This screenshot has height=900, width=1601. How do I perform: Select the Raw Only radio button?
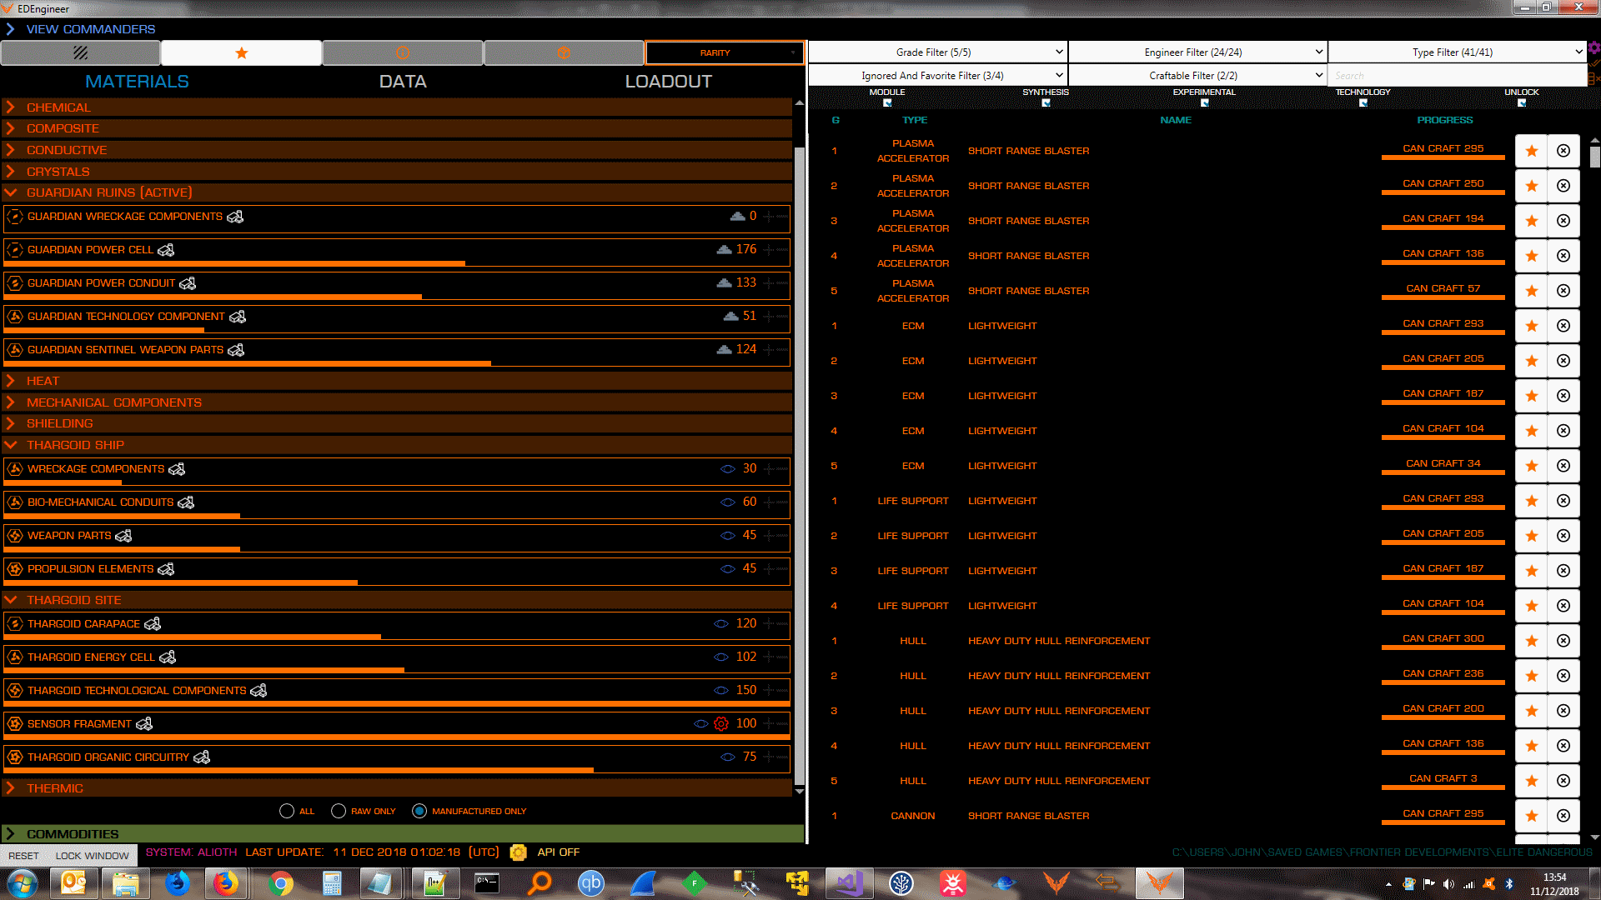coord(339,811)
